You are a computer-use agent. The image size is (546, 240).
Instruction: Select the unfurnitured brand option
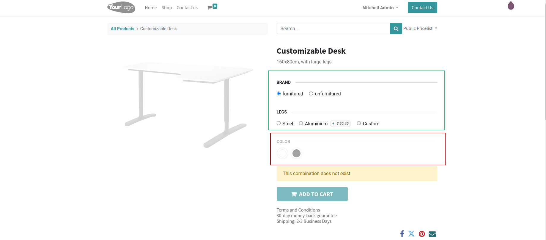pyautogui.click(x=311, y=94)
